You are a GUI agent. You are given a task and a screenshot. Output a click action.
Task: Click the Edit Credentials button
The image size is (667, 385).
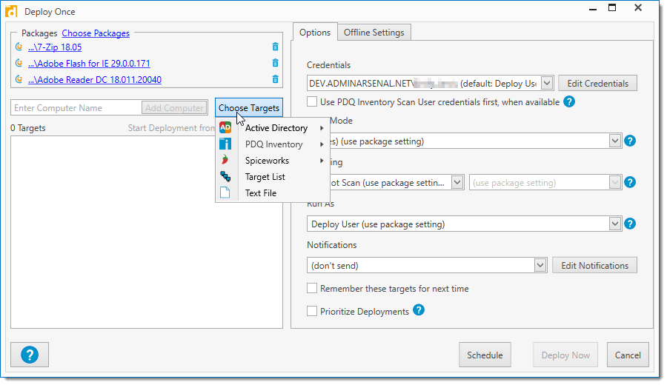(x=597, y=84)
